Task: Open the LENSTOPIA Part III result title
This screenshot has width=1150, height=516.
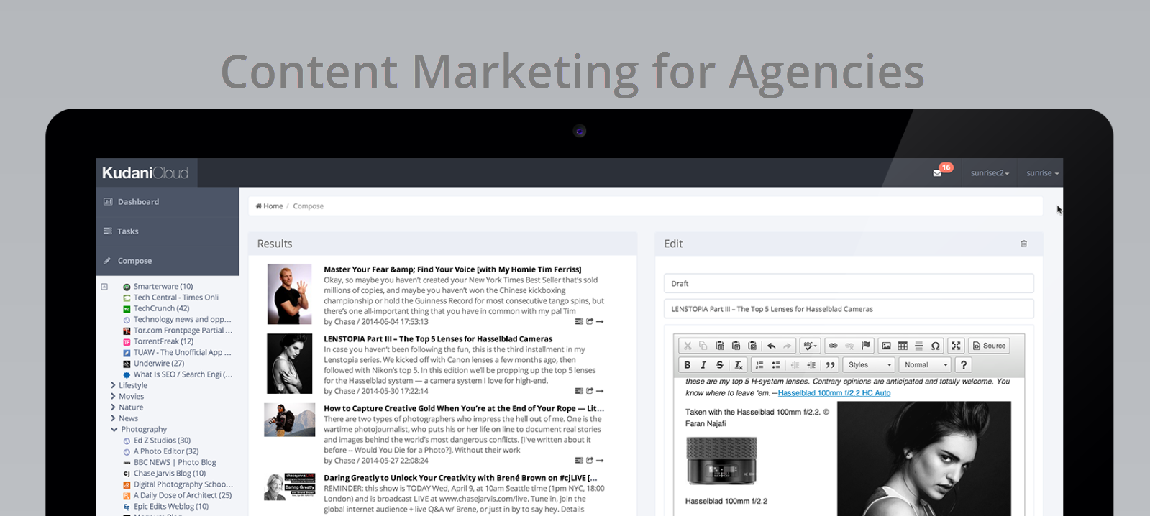Action: [x=438, y=339]
